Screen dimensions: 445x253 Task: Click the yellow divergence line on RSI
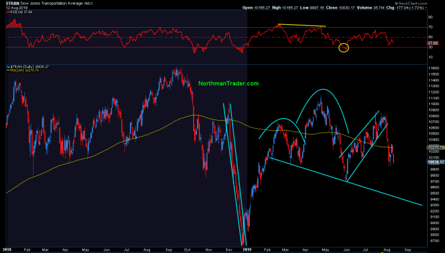(301, 25)
